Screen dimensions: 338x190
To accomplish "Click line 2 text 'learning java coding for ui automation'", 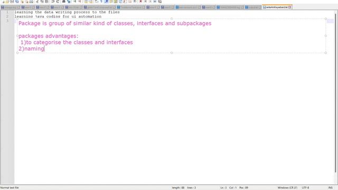I will [x=58, y=16].
